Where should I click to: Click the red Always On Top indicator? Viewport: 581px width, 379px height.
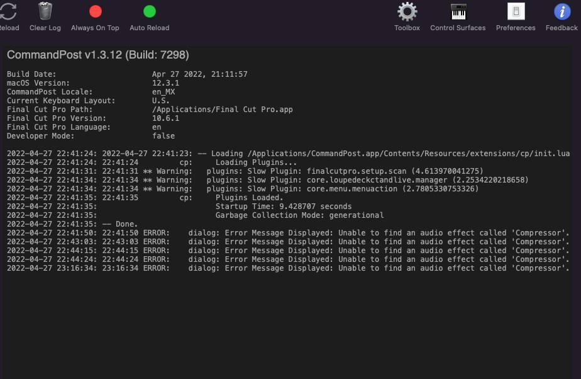pyautogui.click(x=94, y=11)
